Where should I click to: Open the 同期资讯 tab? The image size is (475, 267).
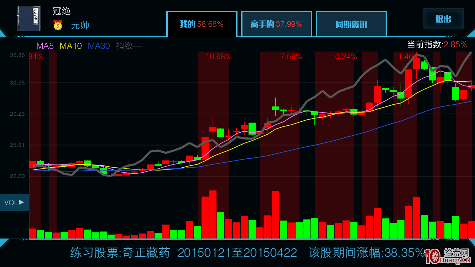point(351,24)
